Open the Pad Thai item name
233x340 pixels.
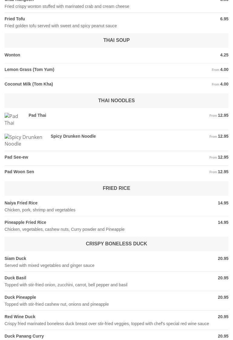tap(37, 115)
